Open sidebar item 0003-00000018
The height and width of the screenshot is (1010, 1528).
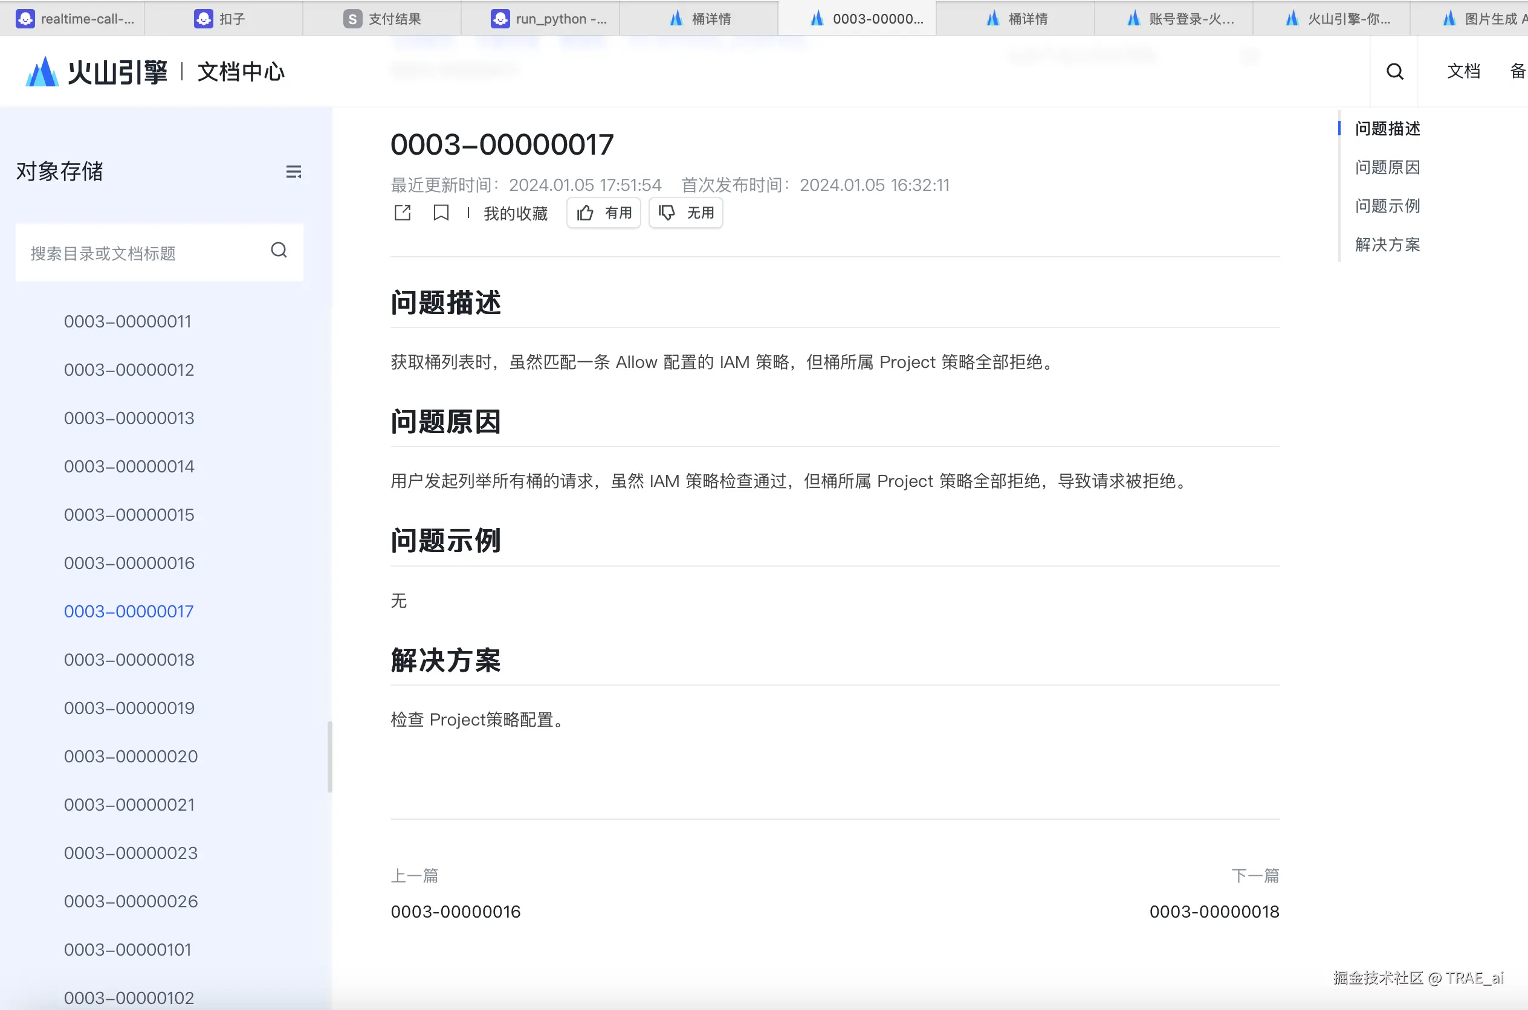click(129, 660)
